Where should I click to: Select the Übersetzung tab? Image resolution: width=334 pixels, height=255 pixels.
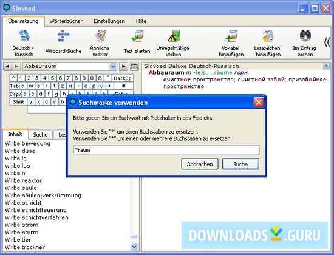[23, 21]
